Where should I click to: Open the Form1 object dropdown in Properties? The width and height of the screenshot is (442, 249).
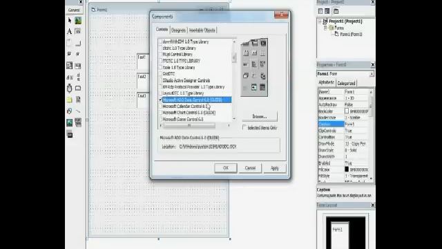click(x=372, y=74)
